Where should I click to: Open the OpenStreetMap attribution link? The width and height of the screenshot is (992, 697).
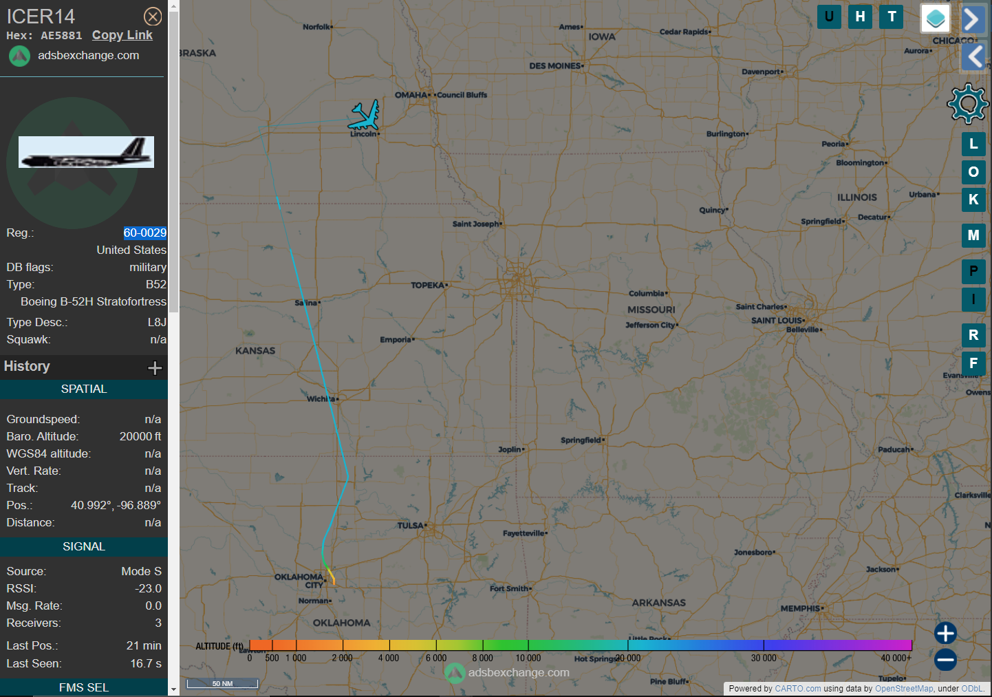tap(904, 688)
